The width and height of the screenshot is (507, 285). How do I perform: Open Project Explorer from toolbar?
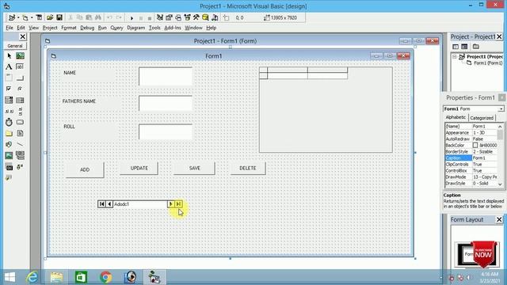pos(160,17)
